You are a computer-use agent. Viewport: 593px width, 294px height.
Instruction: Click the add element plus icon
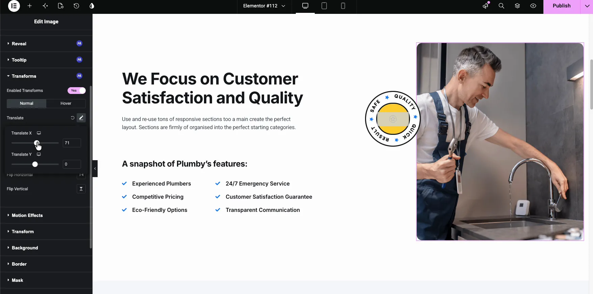click(30, 6)
